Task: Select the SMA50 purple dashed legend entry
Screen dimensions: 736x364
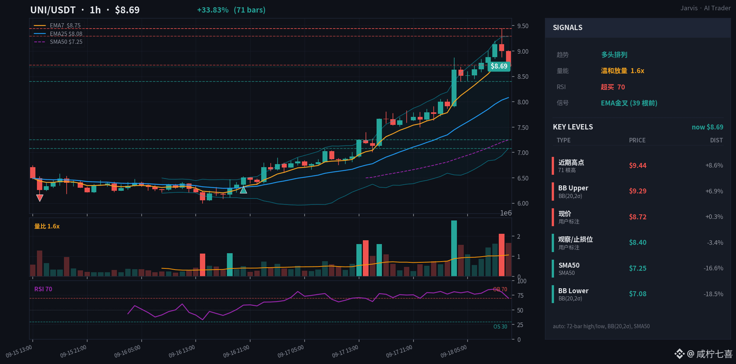Action: pyautogui.click(x=58, y=42)
